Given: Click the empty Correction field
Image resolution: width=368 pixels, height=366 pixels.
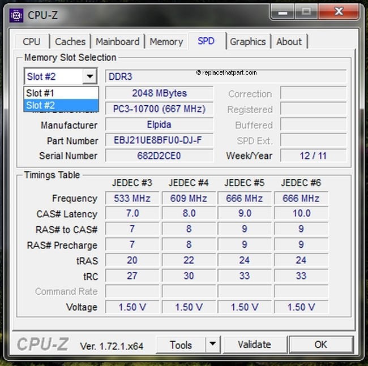Looking at the screenshot, I should point(313,93).
